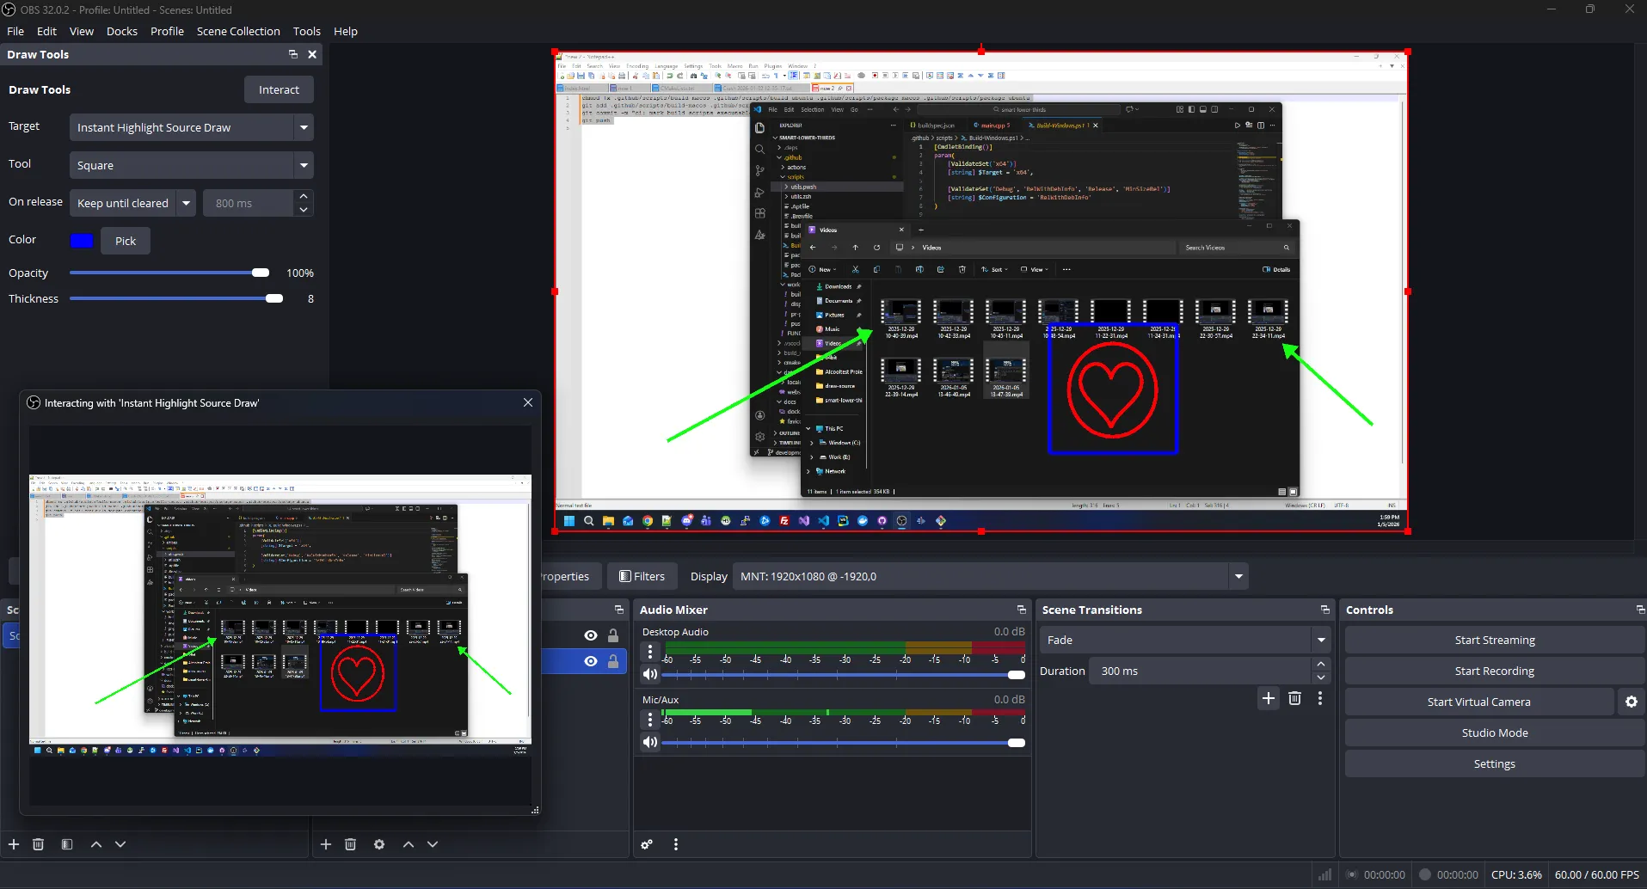Open the Scene Collection menu
Screen dimensions: 1647x889
click(238, 31)
